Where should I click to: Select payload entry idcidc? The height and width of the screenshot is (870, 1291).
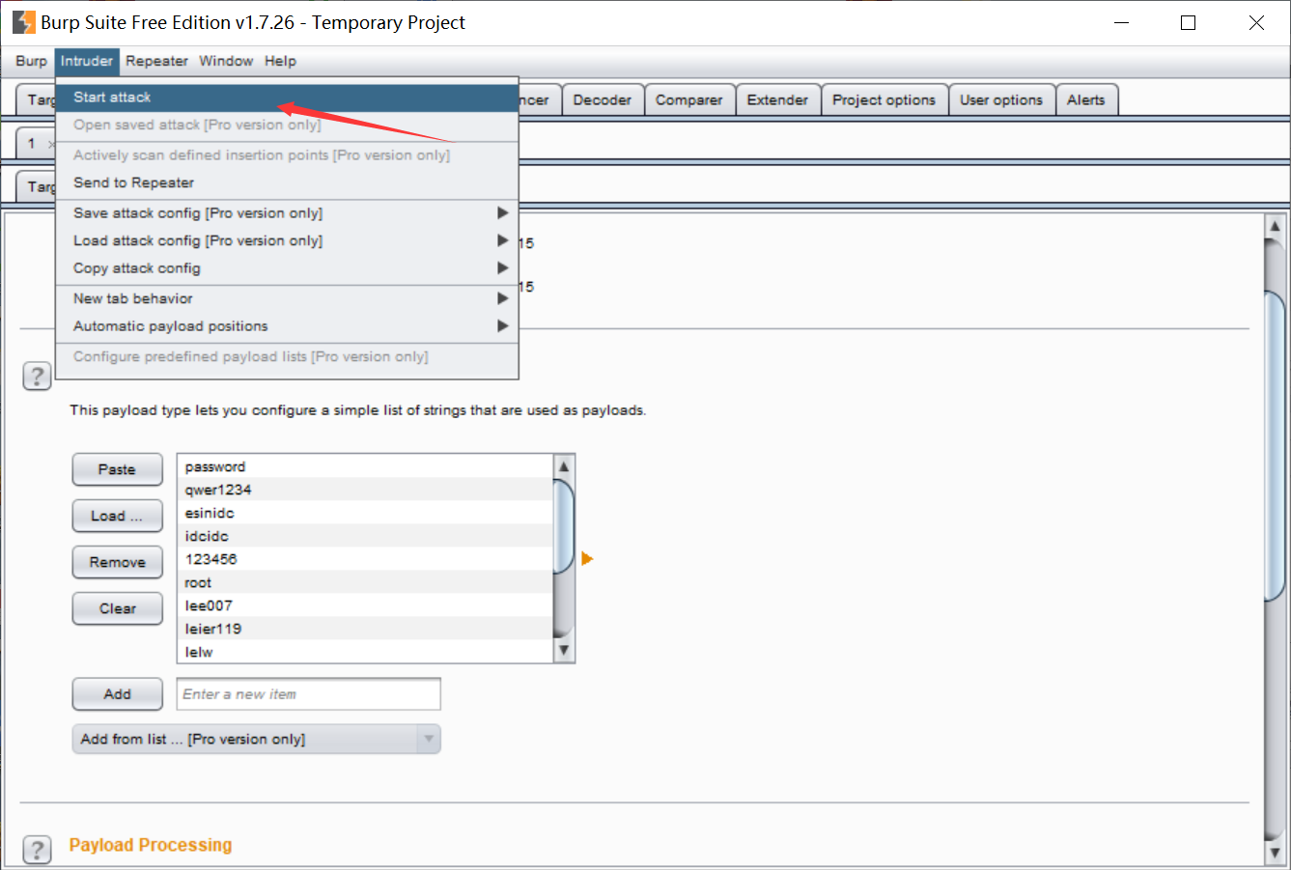(365, 536)
